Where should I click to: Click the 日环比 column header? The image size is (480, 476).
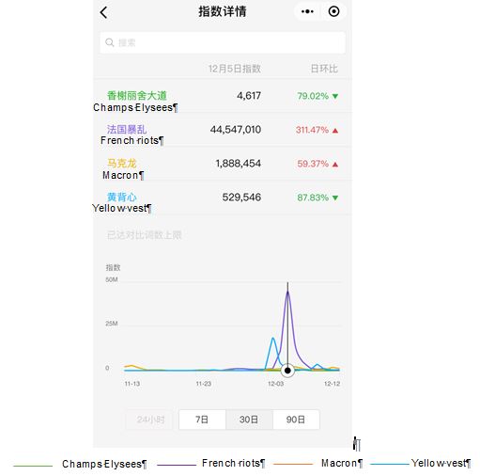tap(324, 69)
